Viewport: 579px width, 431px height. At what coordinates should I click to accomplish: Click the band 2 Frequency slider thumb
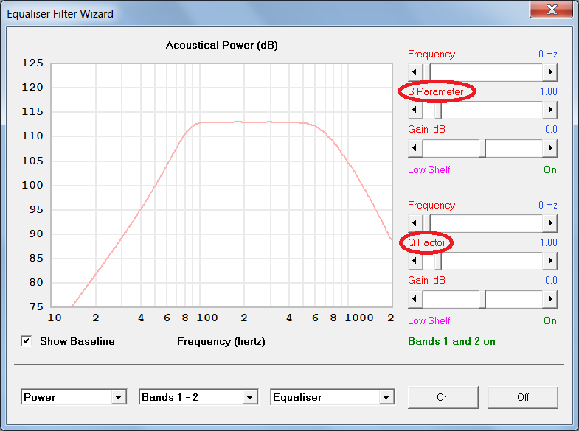(x=426, y=223)
